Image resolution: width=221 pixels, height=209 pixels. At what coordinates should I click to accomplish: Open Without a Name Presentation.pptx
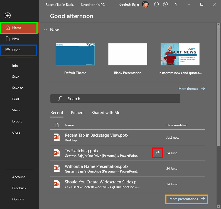point(127,169)
